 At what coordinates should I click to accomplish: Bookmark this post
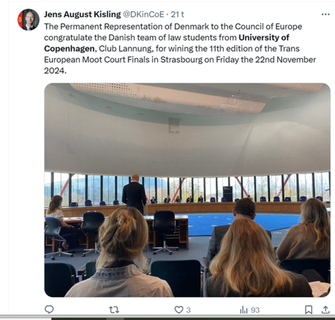coord(308,310)
